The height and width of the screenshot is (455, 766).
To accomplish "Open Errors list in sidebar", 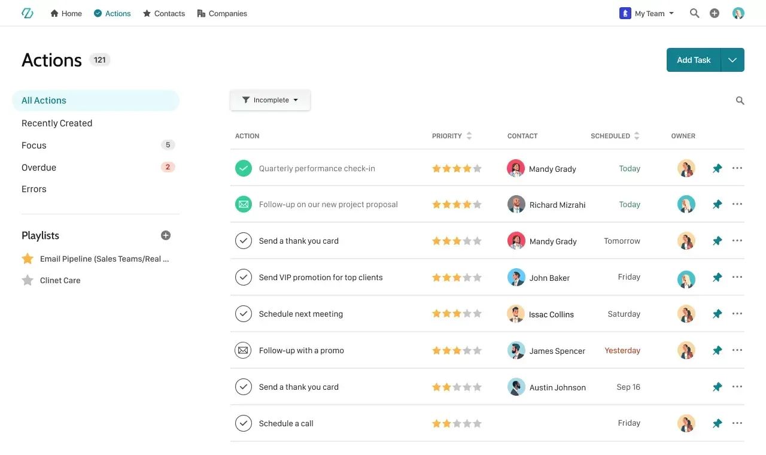I will point(34,189).
